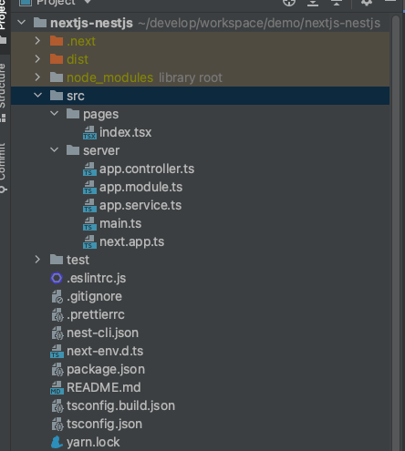The width and height of the screenshot is (405, 451).
Task: Select the pages folder name
Action: pos(101,115)
